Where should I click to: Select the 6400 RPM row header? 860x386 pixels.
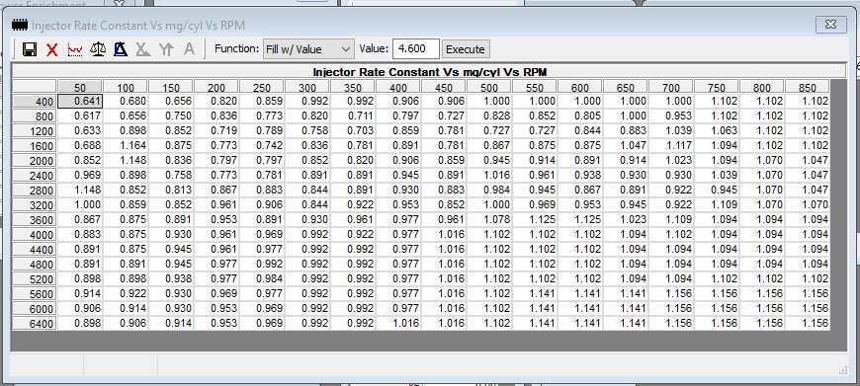pos(35,323)
